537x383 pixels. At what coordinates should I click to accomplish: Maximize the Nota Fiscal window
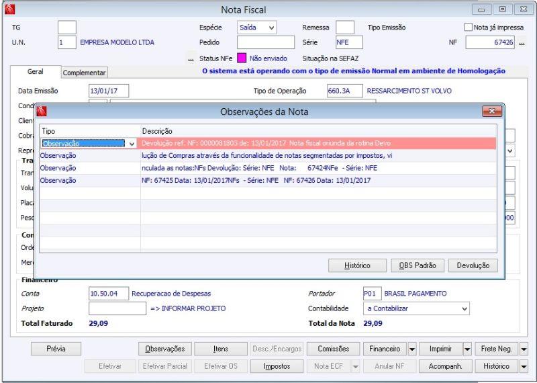coord(502,9)
